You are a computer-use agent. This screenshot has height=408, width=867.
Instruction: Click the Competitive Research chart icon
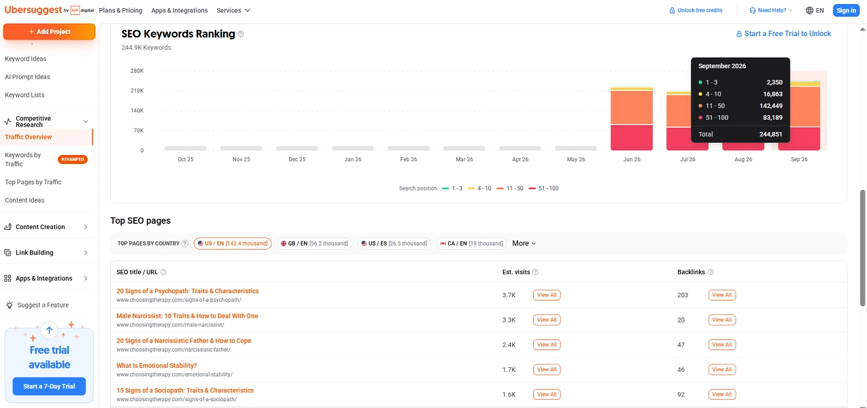7,122
